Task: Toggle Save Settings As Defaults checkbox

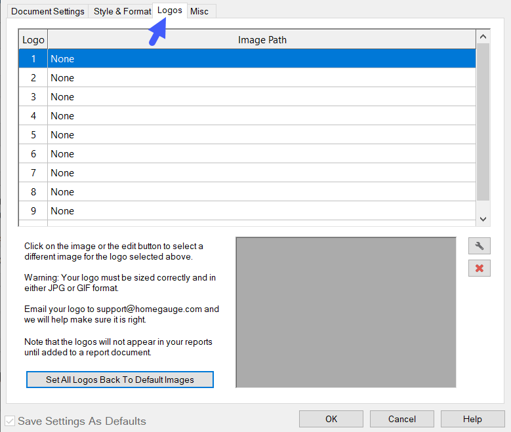Action: coord(10,421)
